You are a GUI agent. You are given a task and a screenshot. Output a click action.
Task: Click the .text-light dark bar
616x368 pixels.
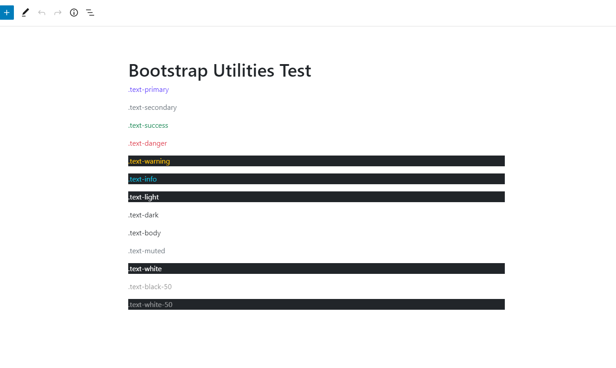click(x=144, y=197)
